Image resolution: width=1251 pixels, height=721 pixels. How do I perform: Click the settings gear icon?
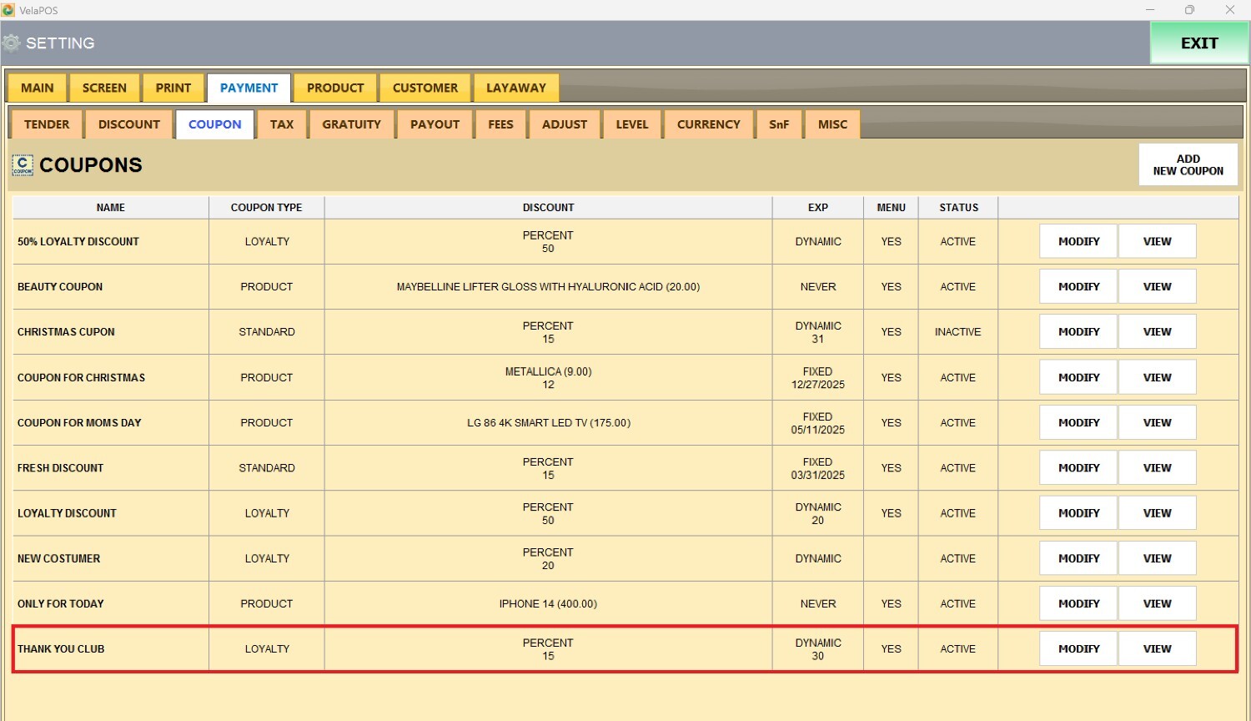click(11, 43)
